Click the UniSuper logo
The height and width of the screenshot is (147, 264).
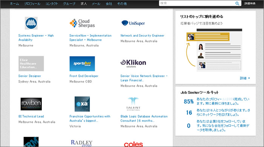click(133, 23)
